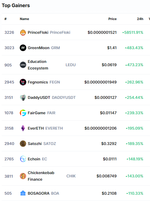Click the FairGame rainbow G logo

[23, 113]
